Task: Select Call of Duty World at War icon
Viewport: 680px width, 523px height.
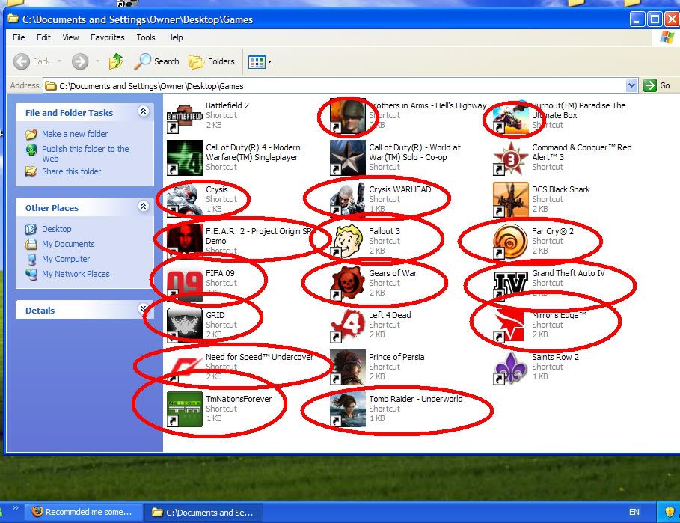Action: coord(348,157)
